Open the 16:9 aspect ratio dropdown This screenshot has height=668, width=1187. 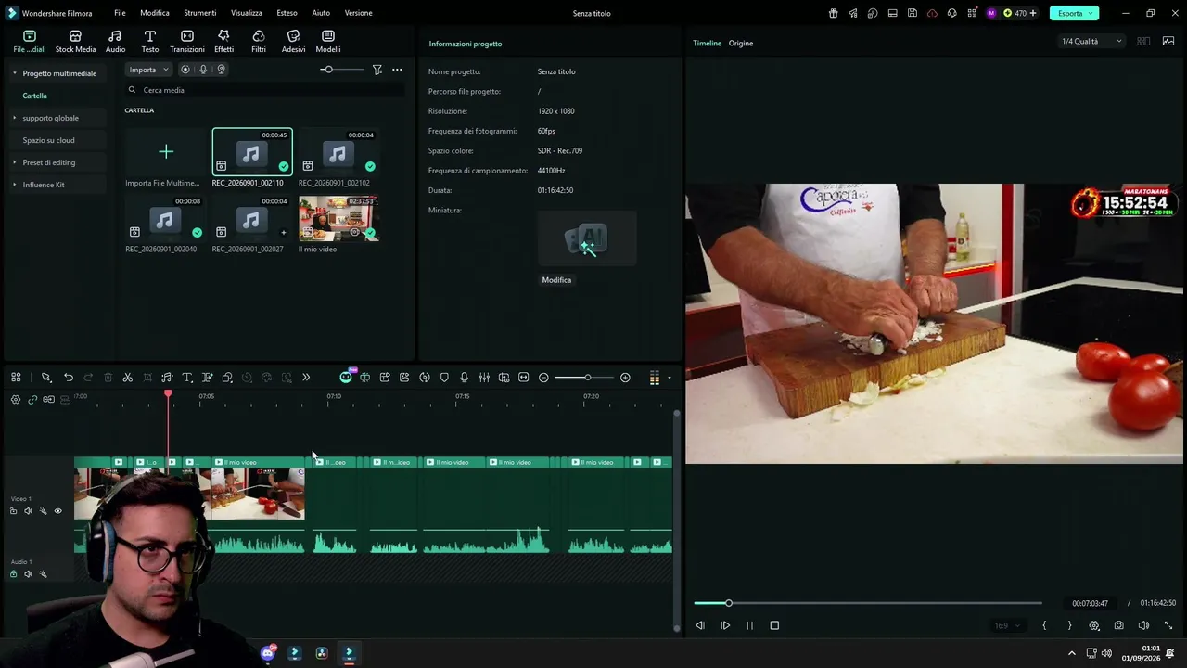[1007, 625]
